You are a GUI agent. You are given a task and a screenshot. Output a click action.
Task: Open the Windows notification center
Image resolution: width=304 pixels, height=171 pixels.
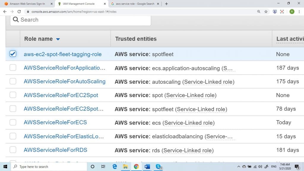pyautogui.click(x=297, y=167)
